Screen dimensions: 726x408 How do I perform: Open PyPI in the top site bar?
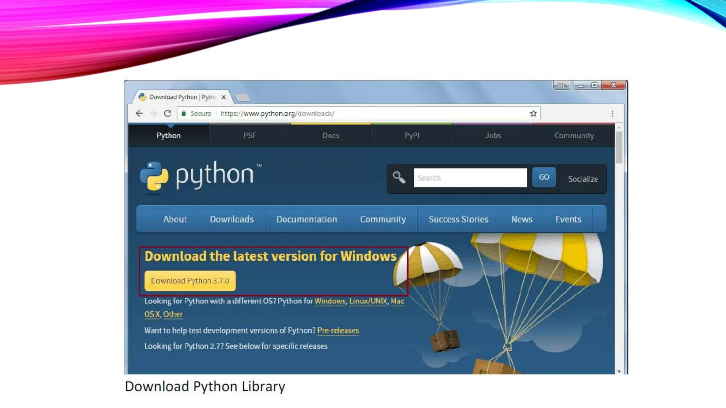[412, 136]
